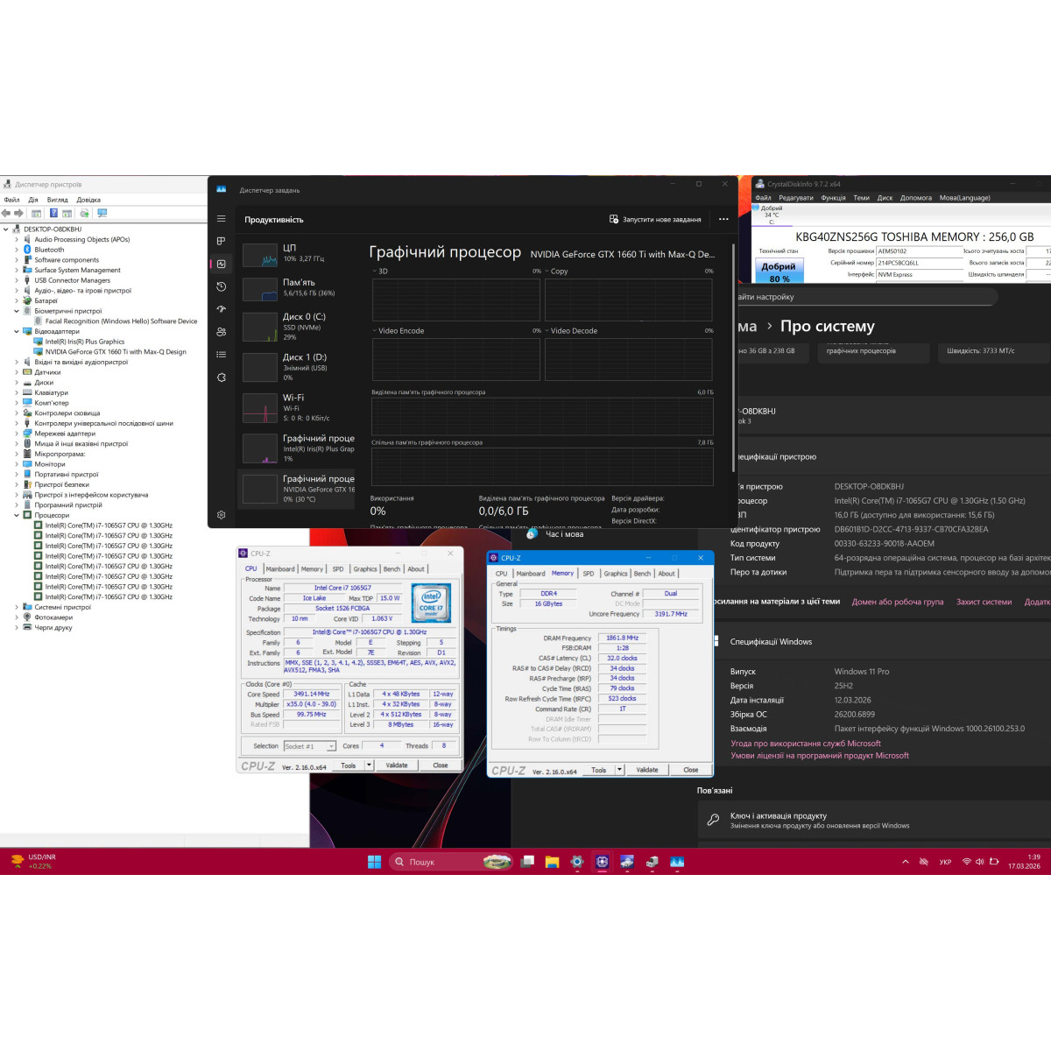Expand Audio Processing Objects (APOs) node
The height and width of the screenshot is (1051, 1051).
tap(17, 239)
